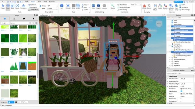Toggle Constraint Details
195x109 pixels.
[124, 7]
